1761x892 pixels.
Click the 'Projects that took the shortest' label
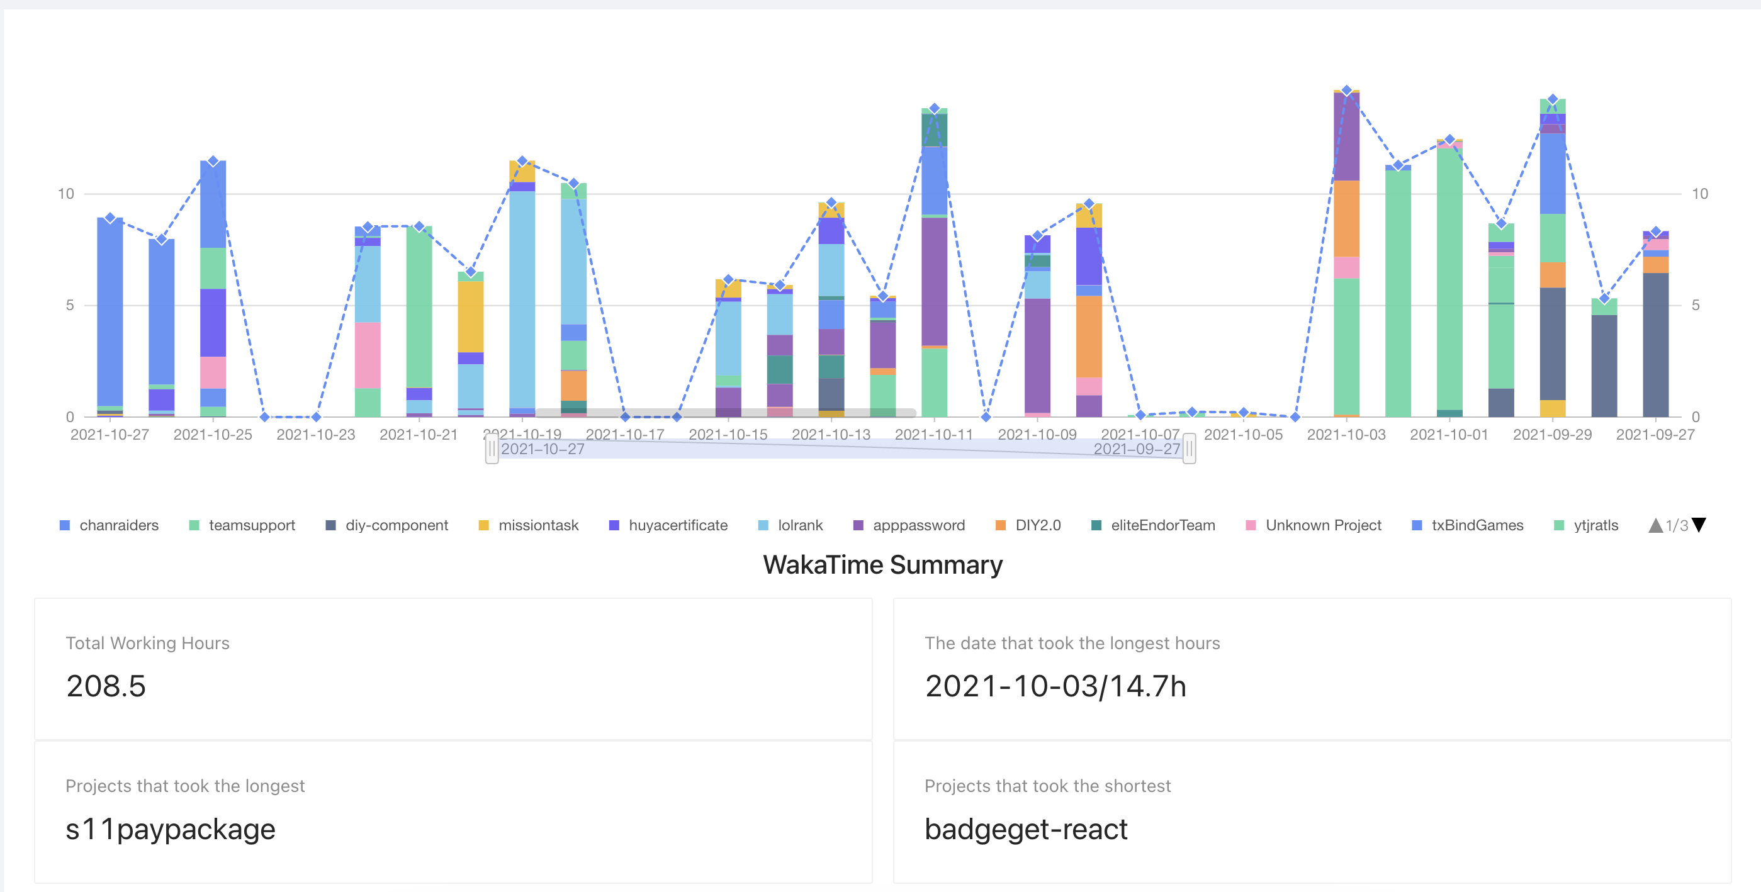coord(1047,786)
